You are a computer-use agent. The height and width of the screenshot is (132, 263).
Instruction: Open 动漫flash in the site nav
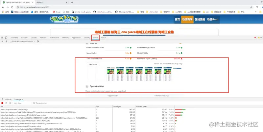pyautogui.click(x=213, y=20)
